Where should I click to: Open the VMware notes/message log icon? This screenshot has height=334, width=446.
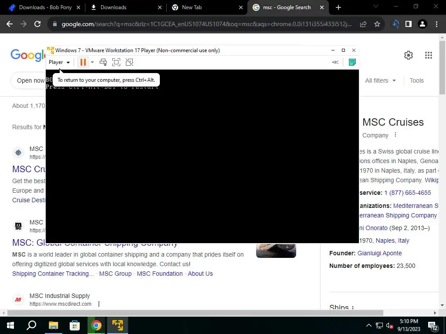coord(352,62)
